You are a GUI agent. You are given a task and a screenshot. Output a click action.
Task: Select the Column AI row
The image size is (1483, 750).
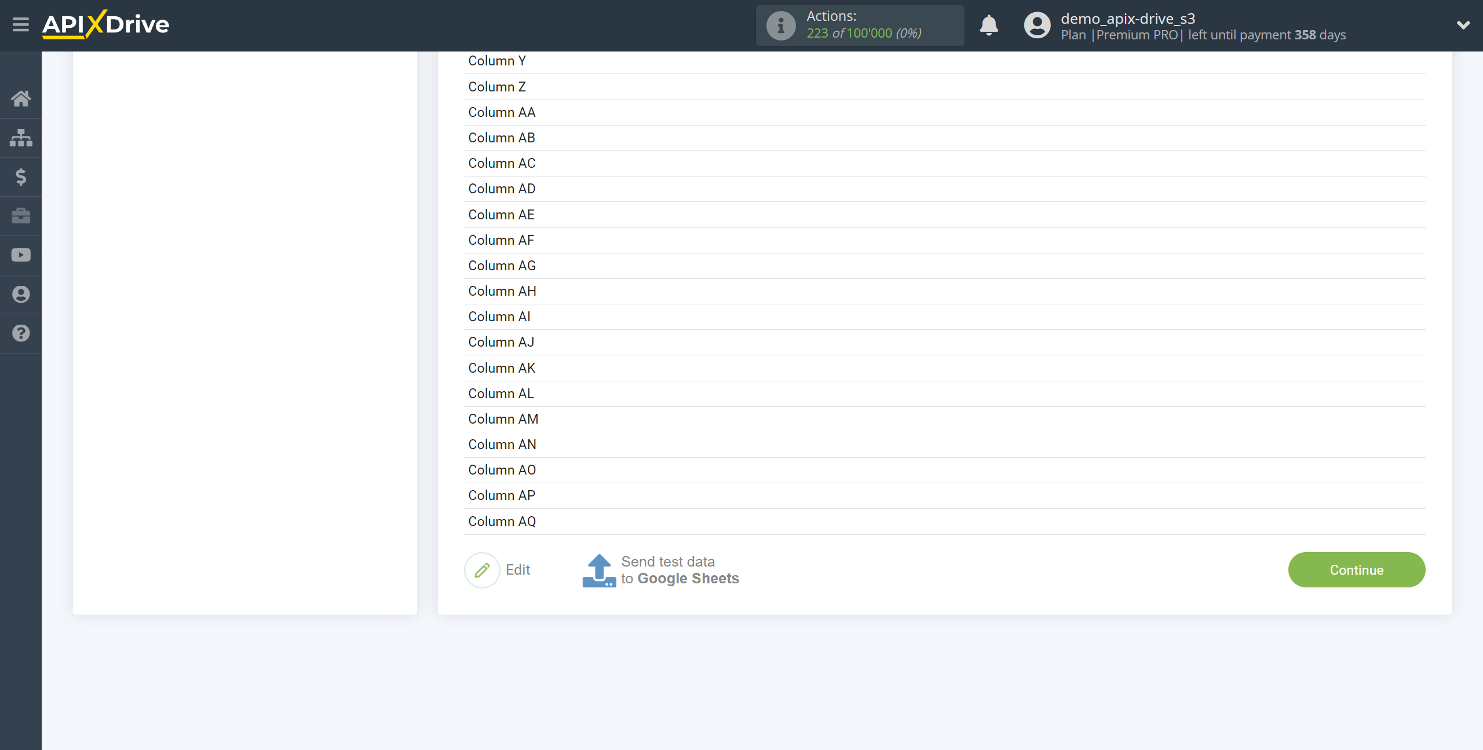point(944,317)
